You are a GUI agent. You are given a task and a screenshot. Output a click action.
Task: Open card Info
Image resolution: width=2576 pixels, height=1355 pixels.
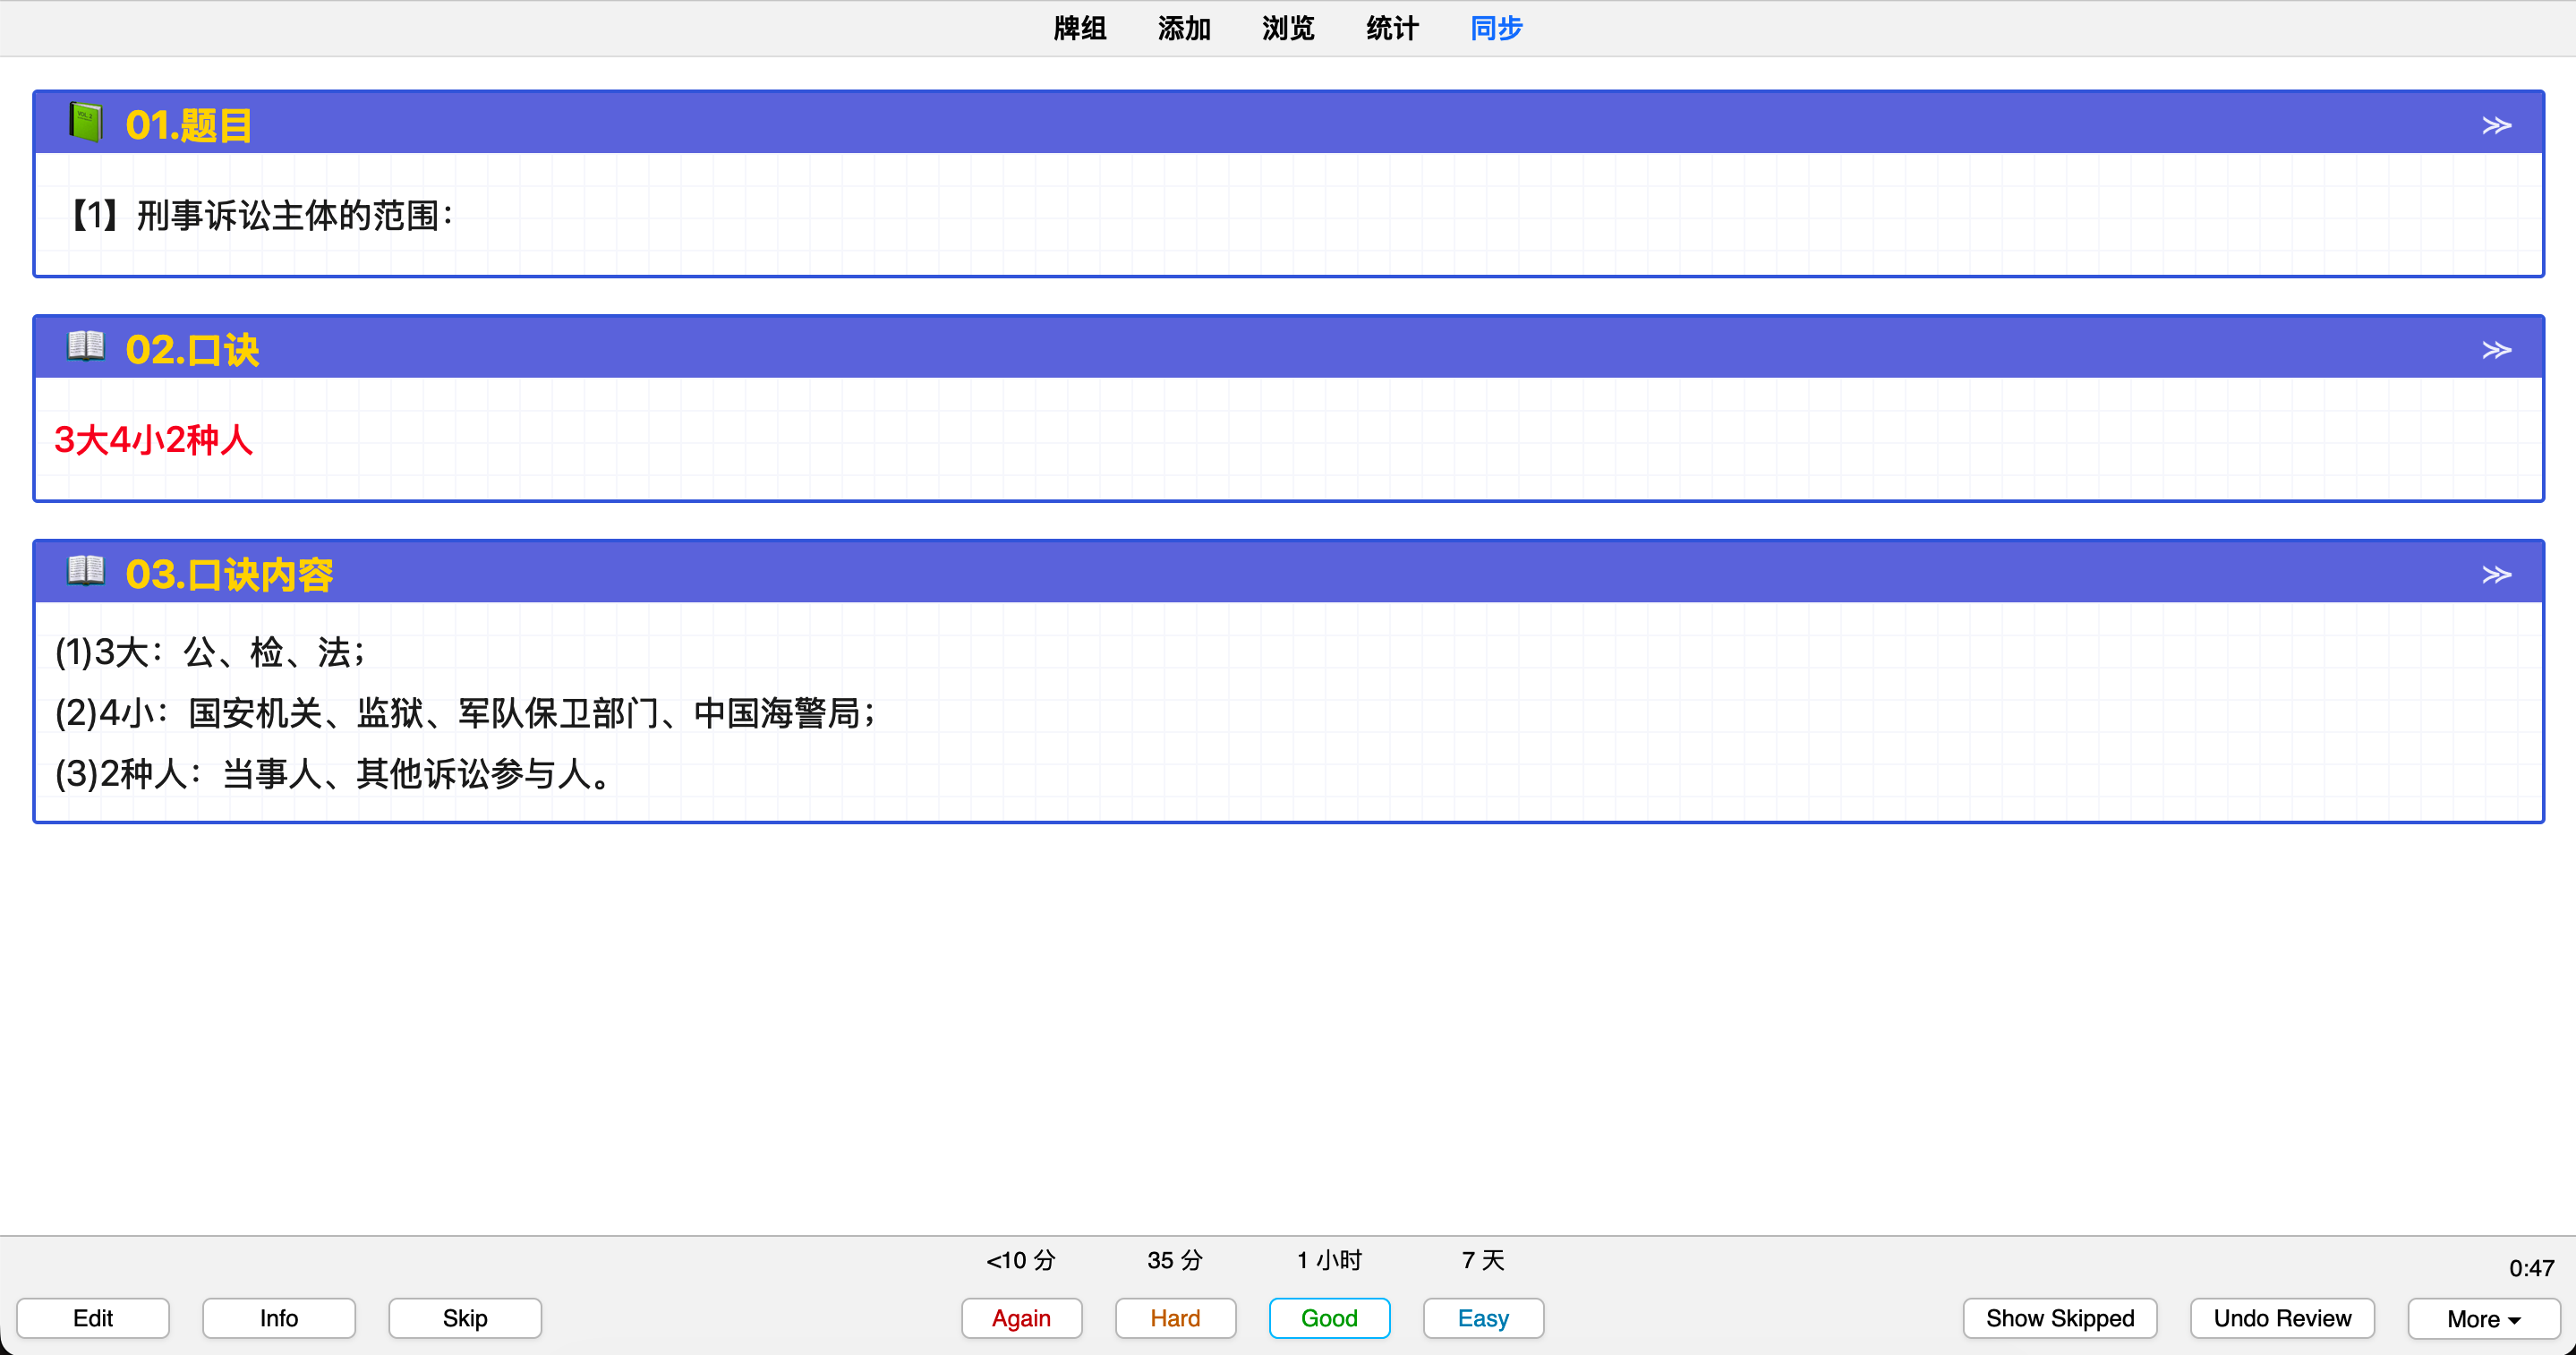point(279,1318)
